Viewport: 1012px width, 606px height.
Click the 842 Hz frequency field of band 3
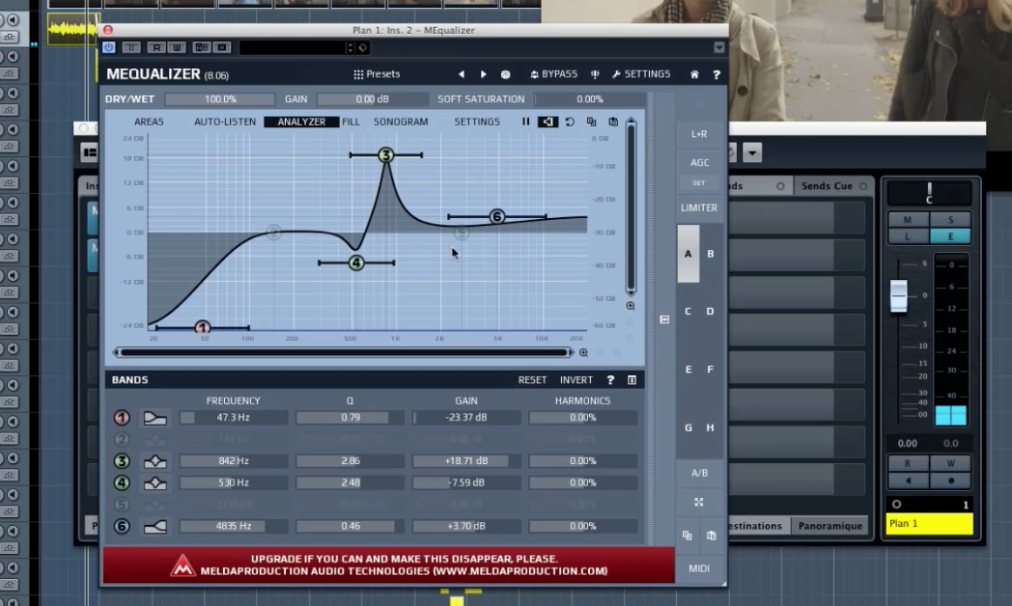click(234, 461)
